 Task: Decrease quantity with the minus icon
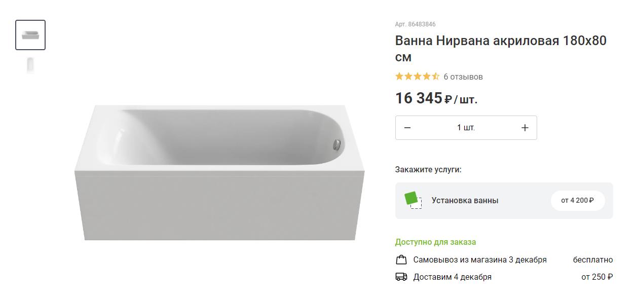pos(407,128)
